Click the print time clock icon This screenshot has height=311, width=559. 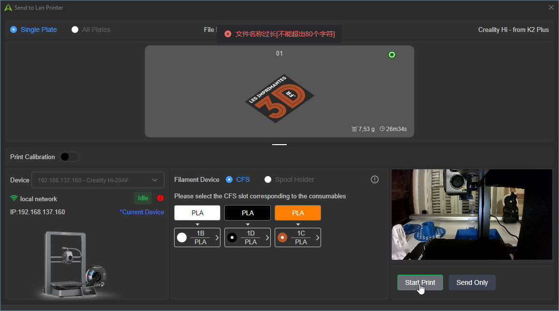(382, 129)
